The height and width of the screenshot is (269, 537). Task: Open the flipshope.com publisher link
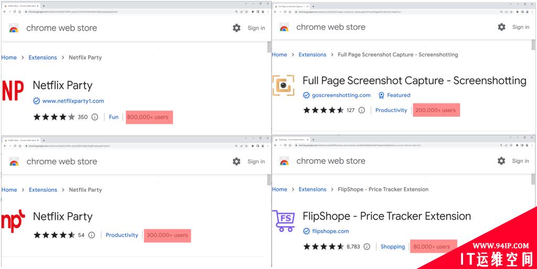(x=330, y=231)
